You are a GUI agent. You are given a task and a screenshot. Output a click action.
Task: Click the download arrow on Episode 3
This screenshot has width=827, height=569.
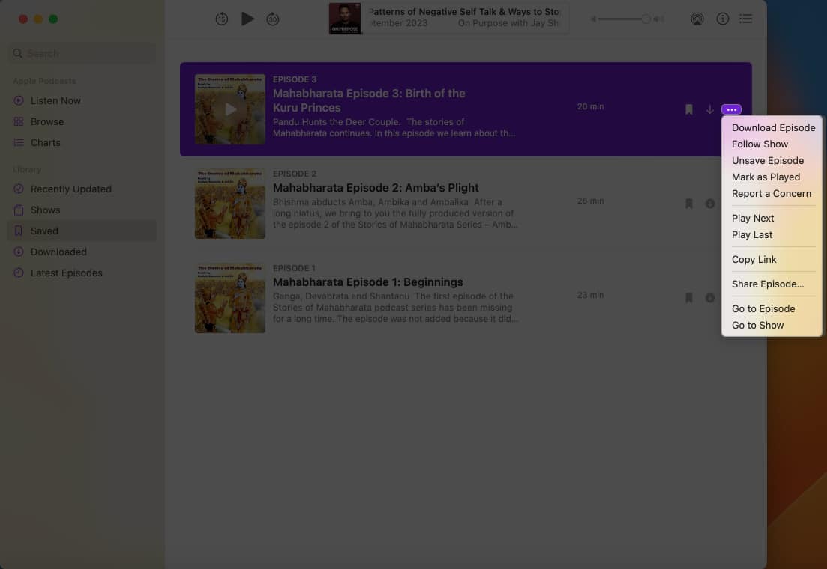coord(710,109)
